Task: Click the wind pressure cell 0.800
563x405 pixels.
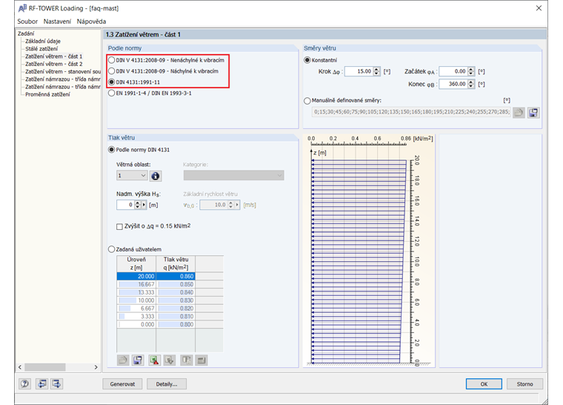Action: [176, 324]
